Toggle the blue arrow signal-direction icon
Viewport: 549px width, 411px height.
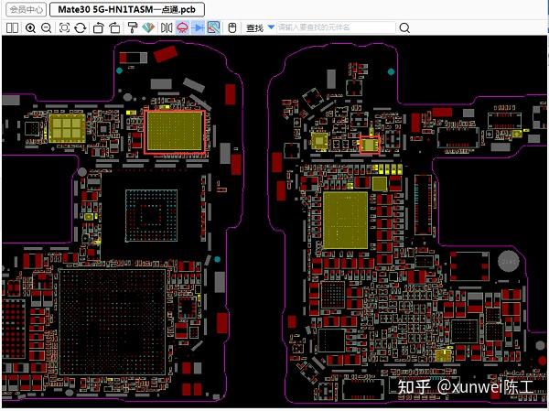click(x=198, y=27)
